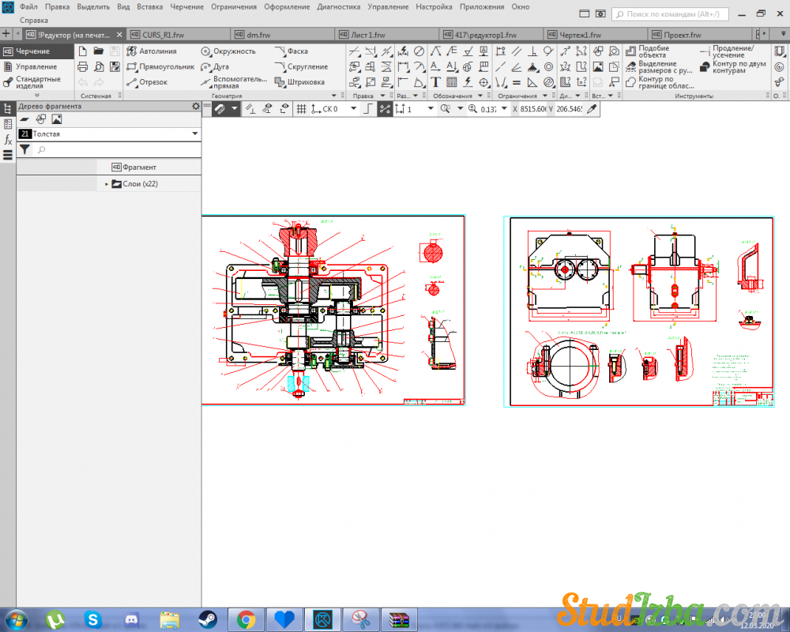Pick the eyedropper tool beside the coordinates
The width and height of the screenshot is (790, 632).
(x=591, y=109)
